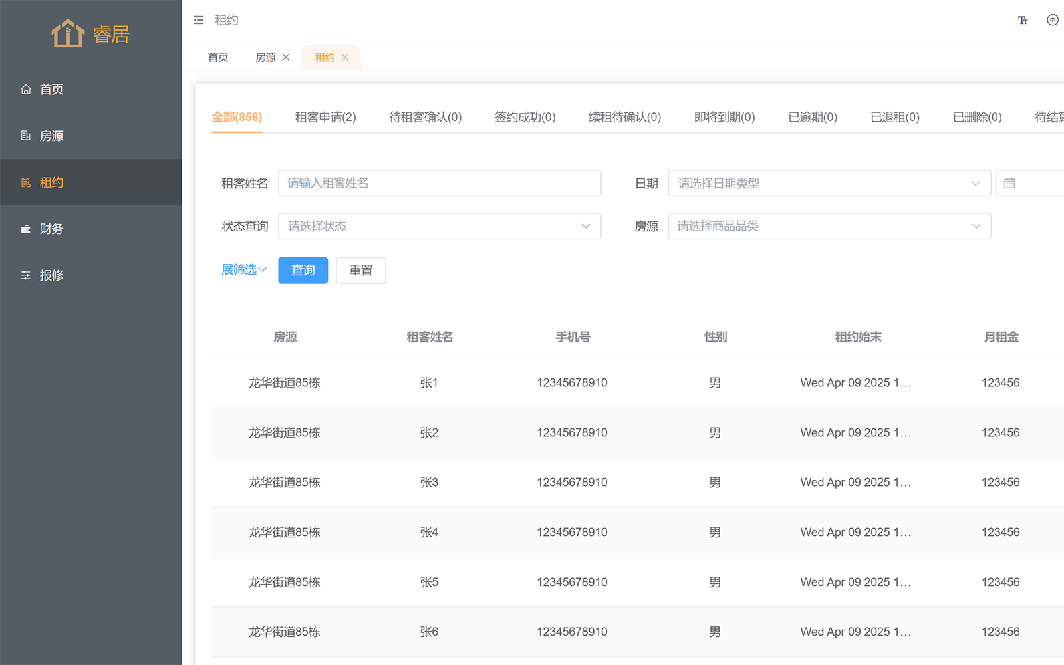Screen dimensions: 1064x665
Task: Expand filters via 展筛选 link
Action: [x=243, y=269]
